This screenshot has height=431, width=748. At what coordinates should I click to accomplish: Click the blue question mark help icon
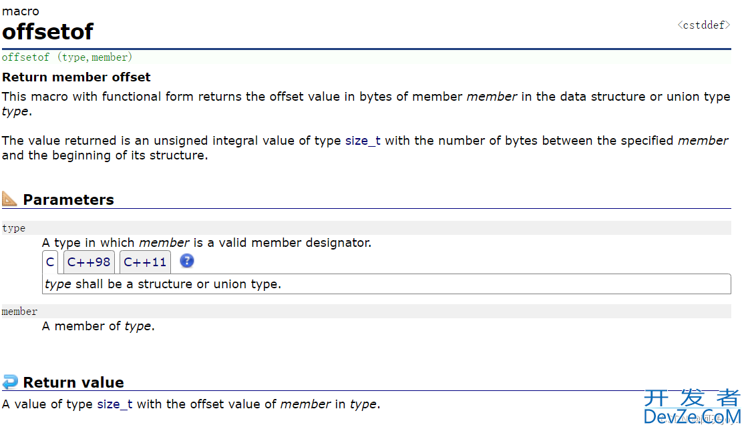187,261
